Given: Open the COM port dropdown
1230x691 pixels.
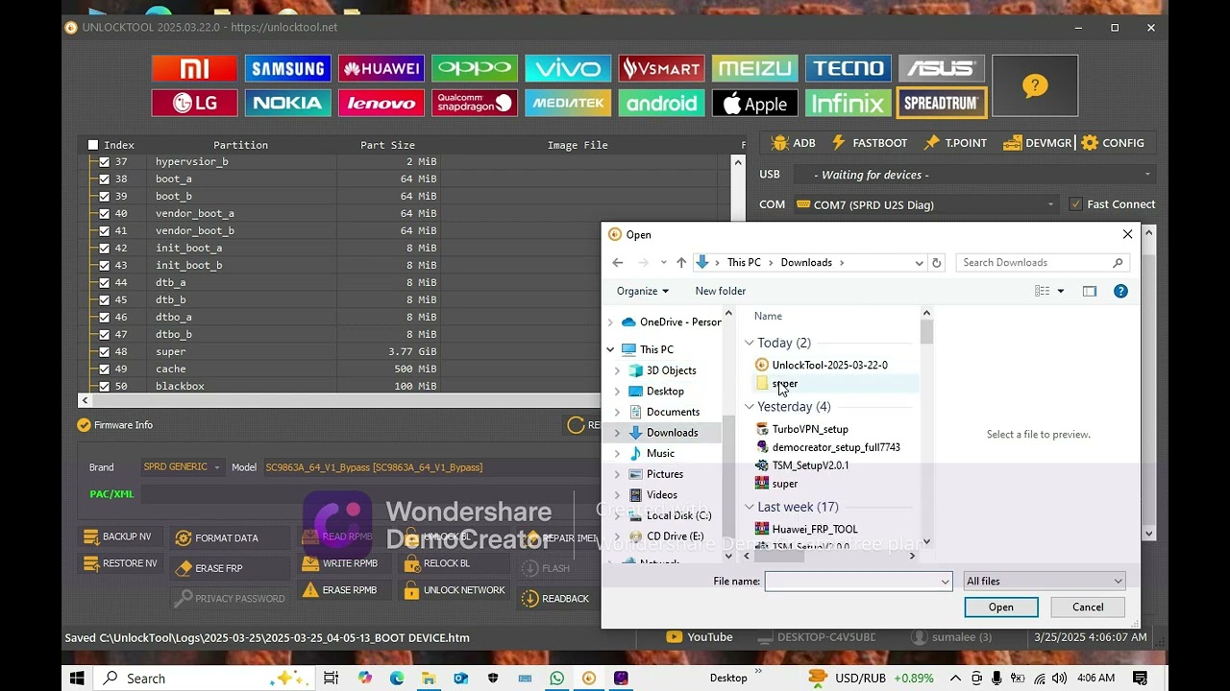Looking at the screenshot, I should pos(926,204).
